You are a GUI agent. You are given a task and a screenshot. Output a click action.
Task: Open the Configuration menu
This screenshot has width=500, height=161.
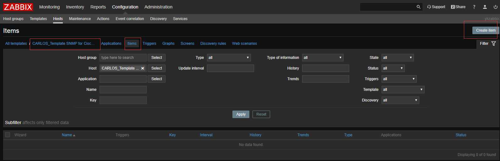pyautogui.click(x=125, y=7)
